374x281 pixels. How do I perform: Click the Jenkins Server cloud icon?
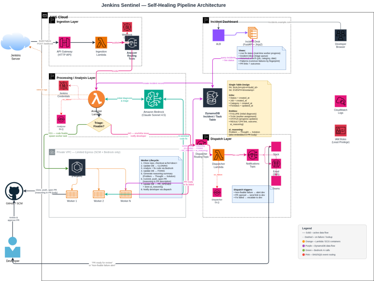(x=16, y=42)
